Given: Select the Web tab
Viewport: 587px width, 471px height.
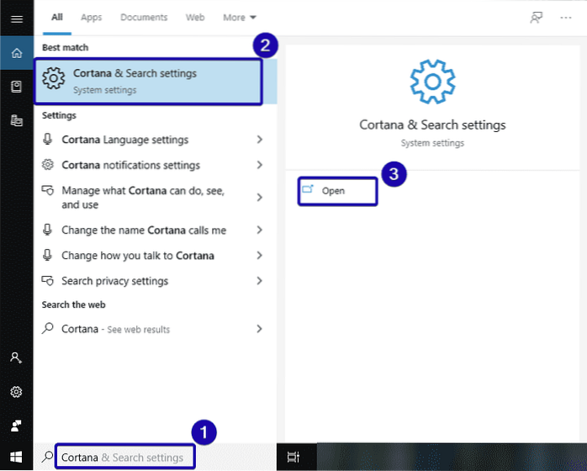Looking at the screenshot, I should (x=194, y=18).
